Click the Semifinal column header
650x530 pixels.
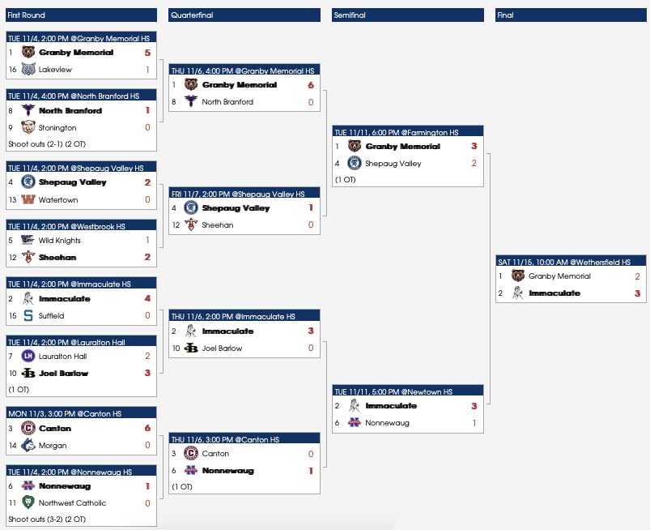coord(408,15)
